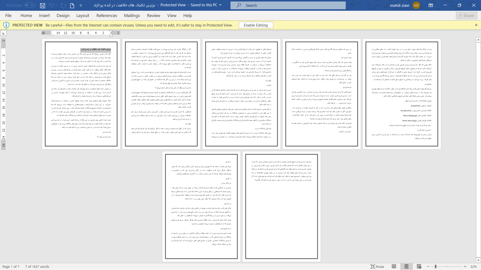Click Enable Editing button

(x=256, y=25)
